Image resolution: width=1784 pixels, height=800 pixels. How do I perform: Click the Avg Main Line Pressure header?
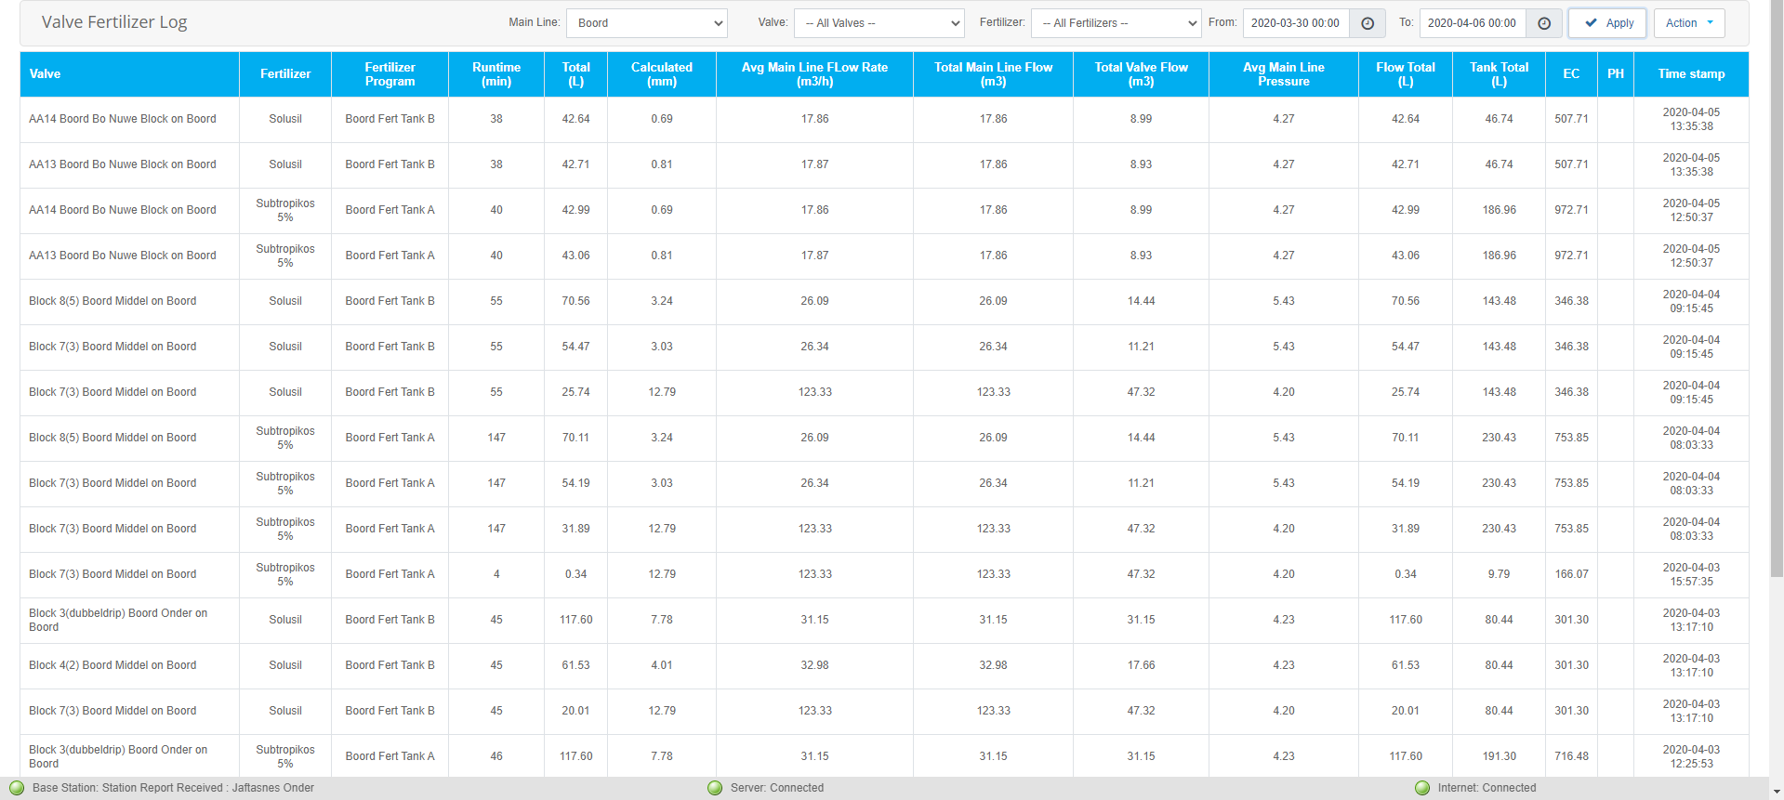(1283, 74)
